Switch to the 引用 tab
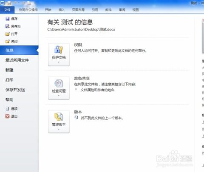Viewport: 204px width, 172px height. [x=95, y=10]
